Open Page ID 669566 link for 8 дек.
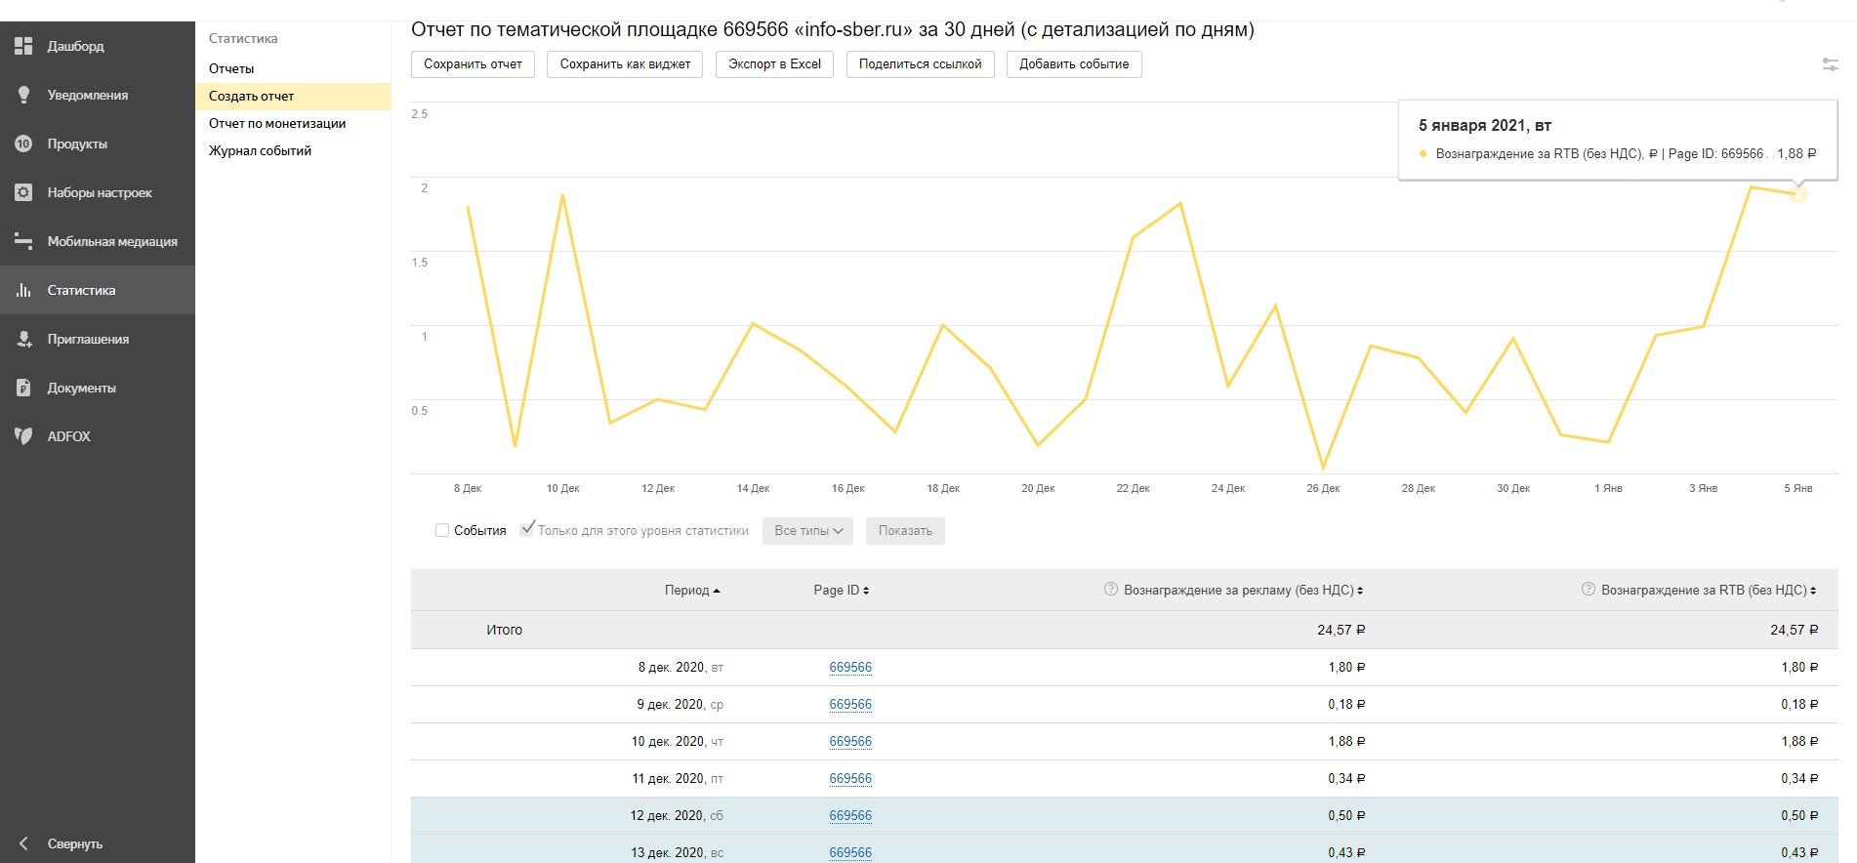The width and height of the screenshot is (1857, 863). 850,668
